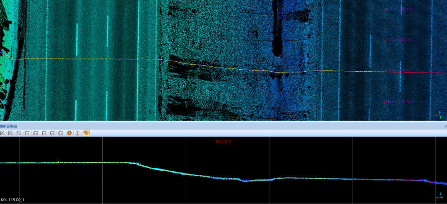The height and width of the screenshot is (204, 447).
Task: Click the curve icon with circular refresh arrow
Action: coord(61,133)
